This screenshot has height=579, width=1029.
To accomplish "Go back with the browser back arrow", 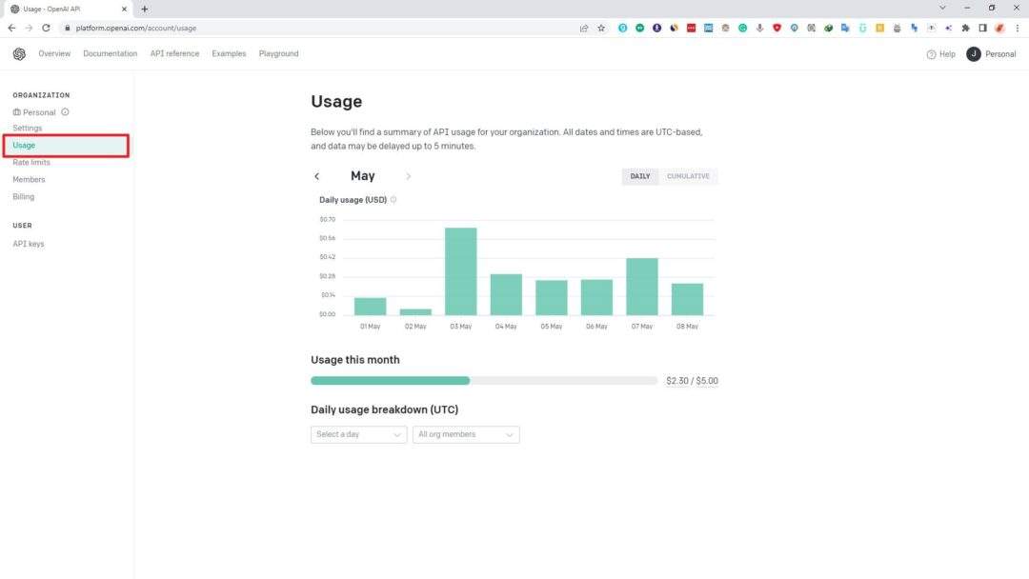I will pos(11,29).
